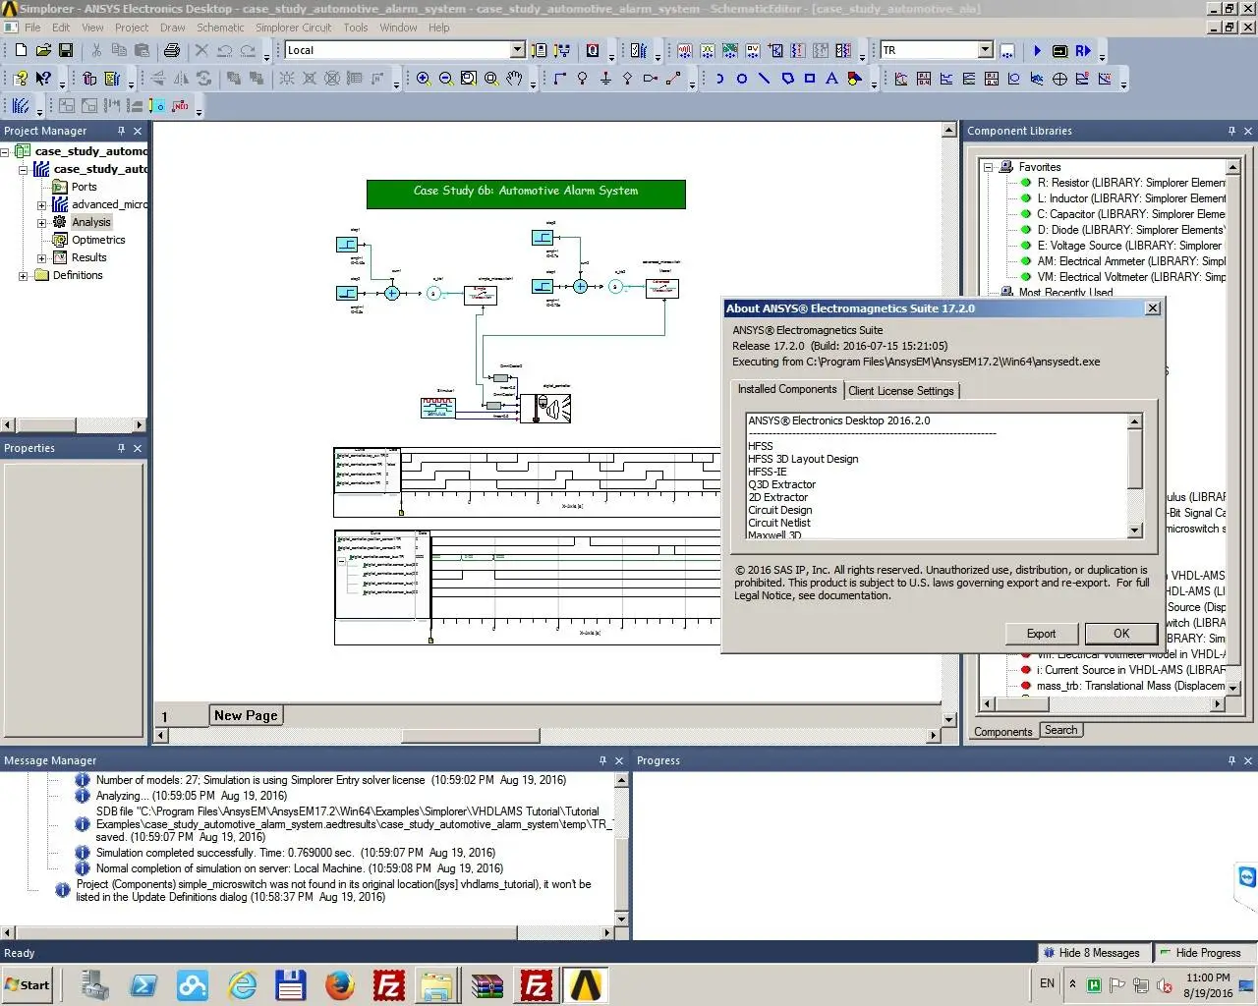The width and height of the screenshot is (1258, 1006).
Task: Click the crosshair circle plot icon
Action: pos(1059,79)
